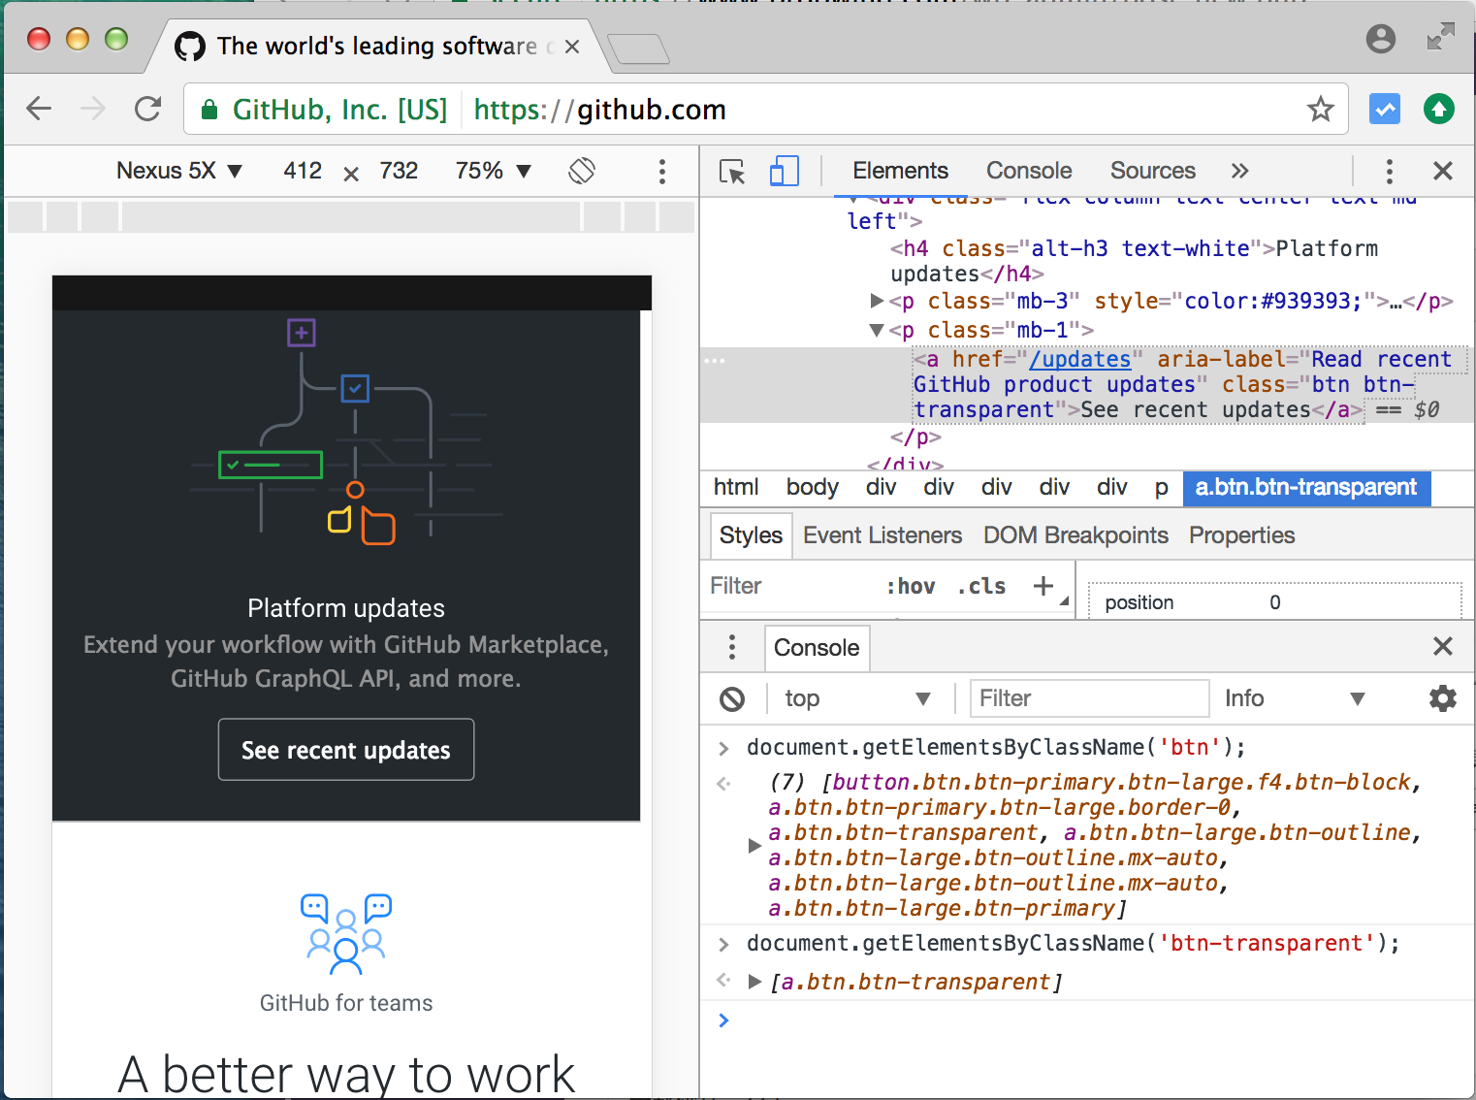Click the See recent updates button
The height and width of the screenshot is (1100, 1476).
[x=346, y=750]
